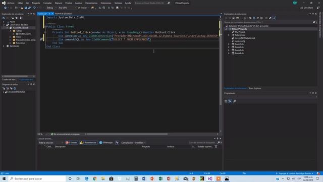Sort by the Proyecto column header
Screen dimensions: 323x182
pyautogui.click(x=146, y=147)
